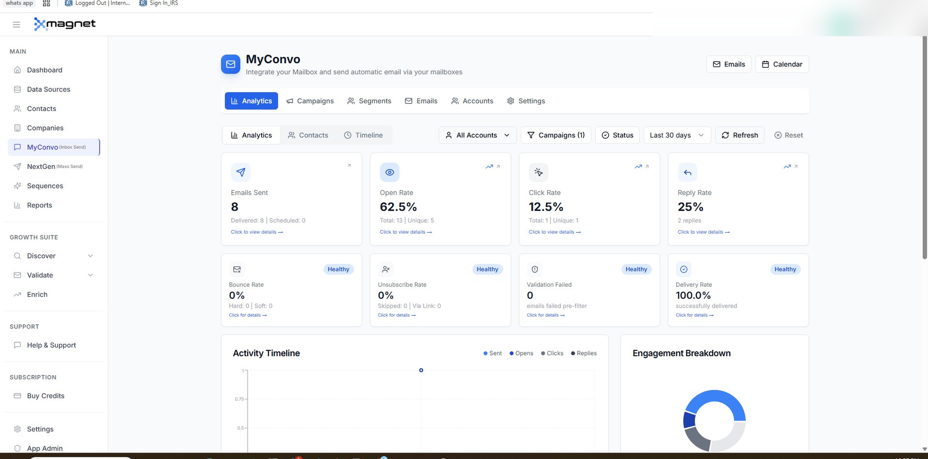This screenshot has width=928, height=459.
Task: Open the Last 30 days date range dropdown
Action: [676, 135]
